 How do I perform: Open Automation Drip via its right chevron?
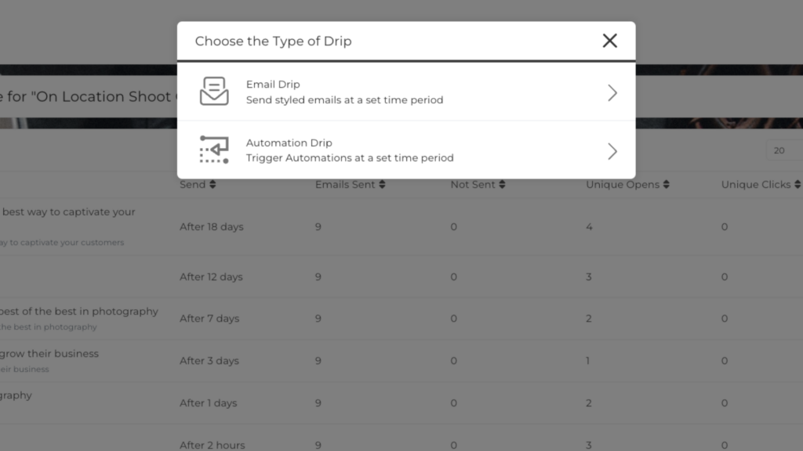(x=612, y=151)
